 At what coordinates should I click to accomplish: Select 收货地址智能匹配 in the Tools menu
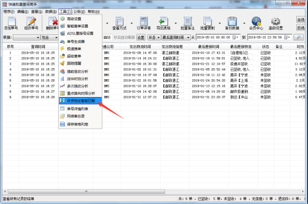click(x=81, y=101)
